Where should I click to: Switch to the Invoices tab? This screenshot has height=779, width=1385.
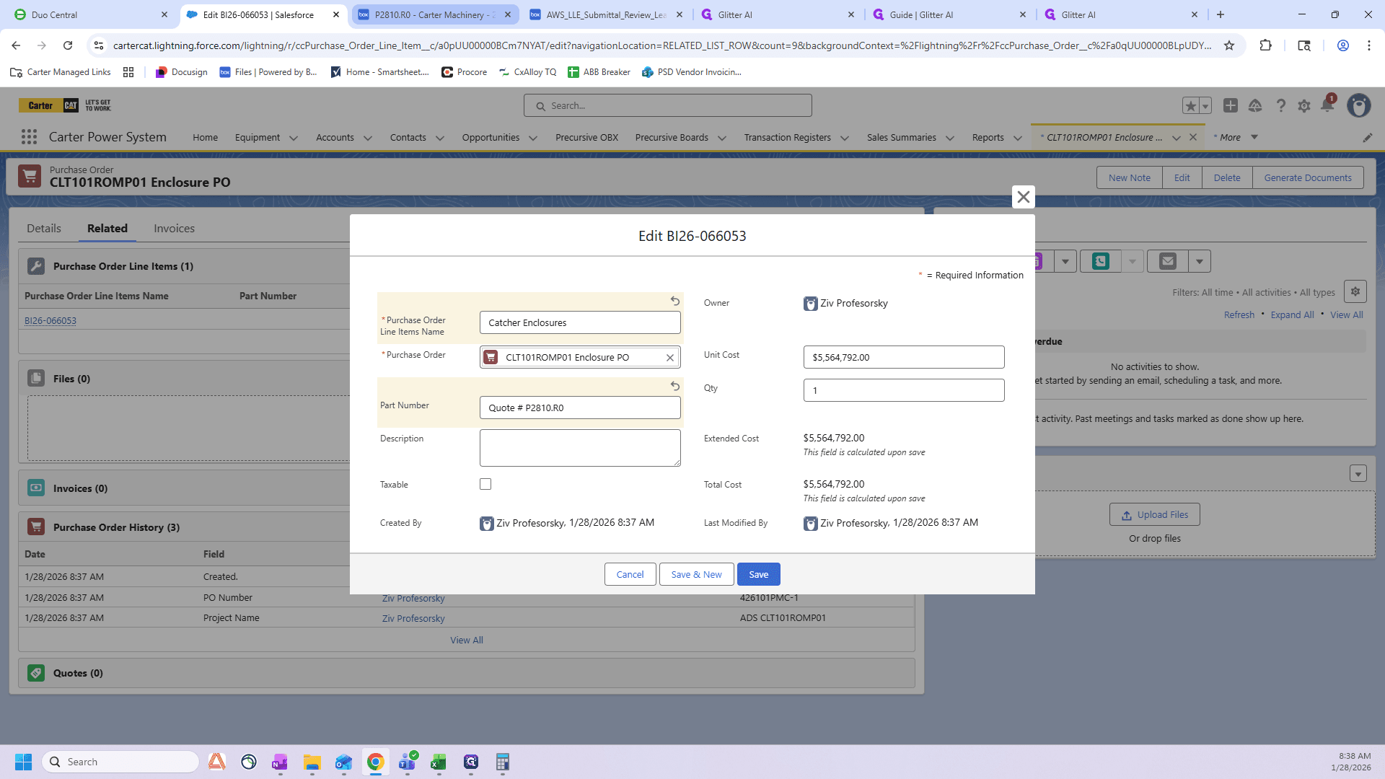(x=174, y=228)
